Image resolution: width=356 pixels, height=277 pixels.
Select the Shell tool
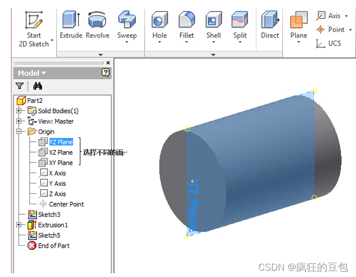pos(213,25)
